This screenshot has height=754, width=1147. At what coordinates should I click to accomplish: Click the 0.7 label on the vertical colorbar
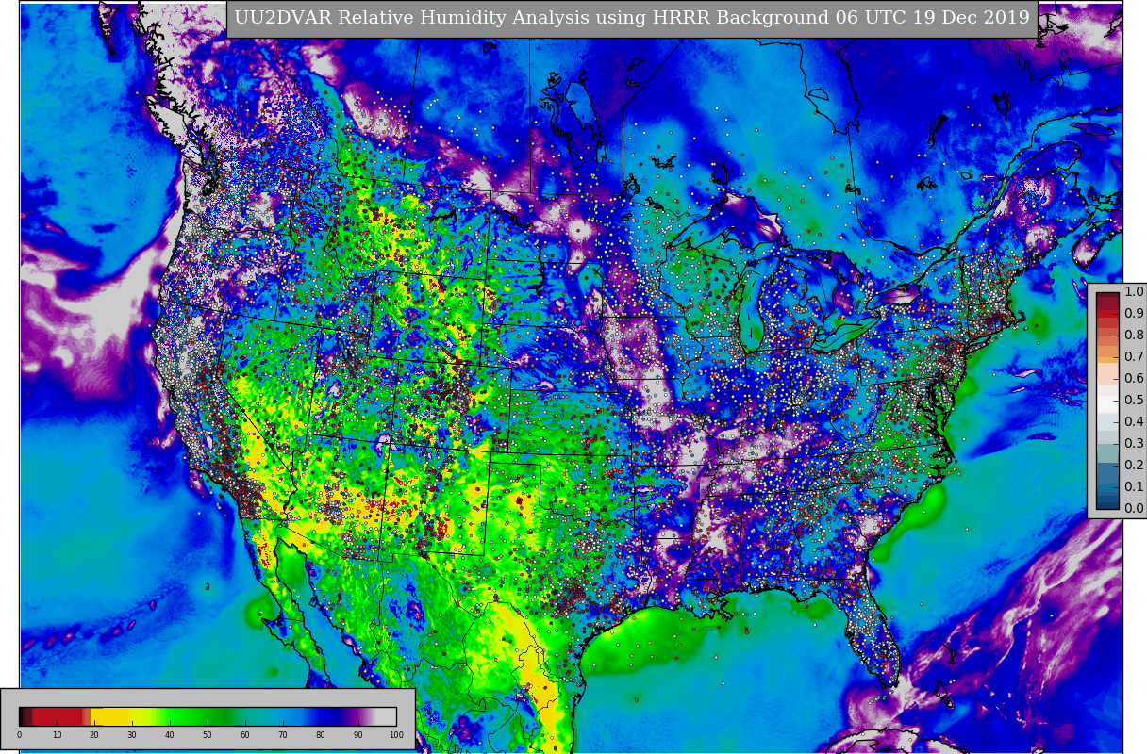coord(1134,357)
